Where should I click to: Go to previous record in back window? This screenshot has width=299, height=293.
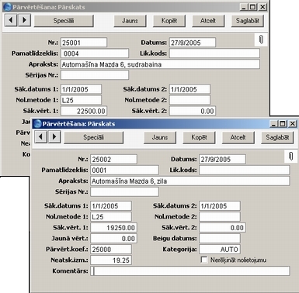[11, 20]
